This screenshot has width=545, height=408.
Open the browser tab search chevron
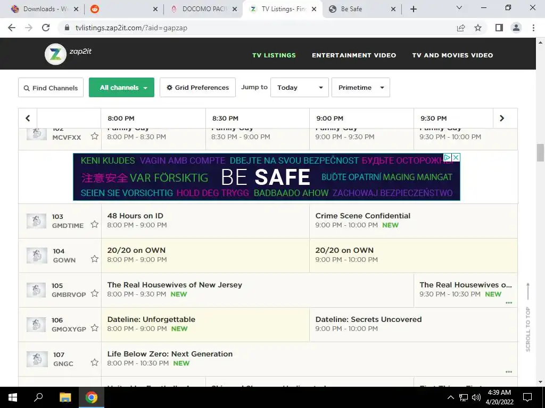click(x=459, y=7)
